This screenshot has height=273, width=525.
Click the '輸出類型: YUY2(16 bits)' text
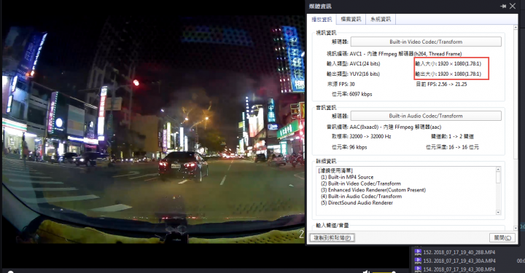(x=353, y=74)
